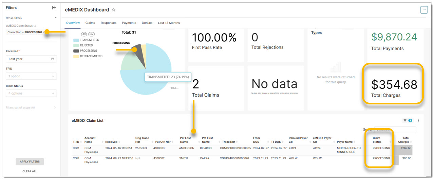Open the TPID dropdown
Viewport: 433px width, 179px height.
coord(31,76)
